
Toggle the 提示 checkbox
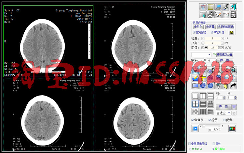point(210,120)
